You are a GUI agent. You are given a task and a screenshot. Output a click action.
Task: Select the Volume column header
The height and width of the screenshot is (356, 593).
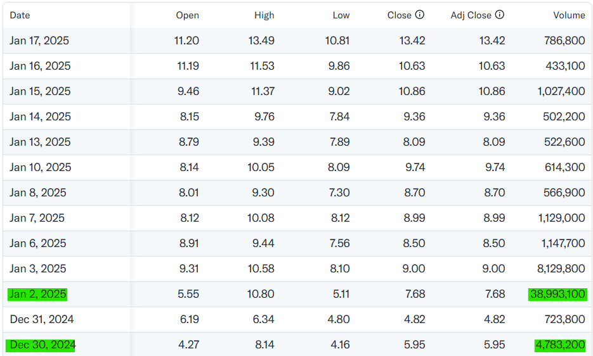click(x=568, y=15)
